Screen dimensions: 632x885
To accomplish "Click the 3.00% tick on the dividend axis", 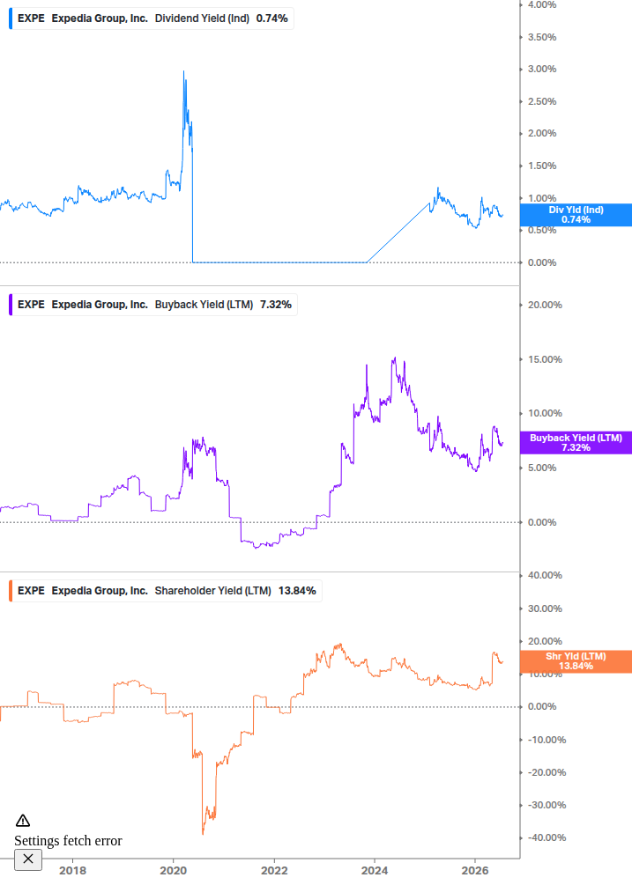I will point(542,69).
